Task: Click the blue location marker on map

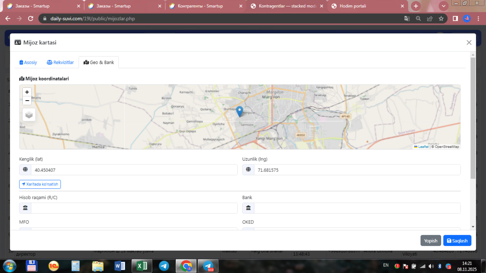Action: coord(239,111)
